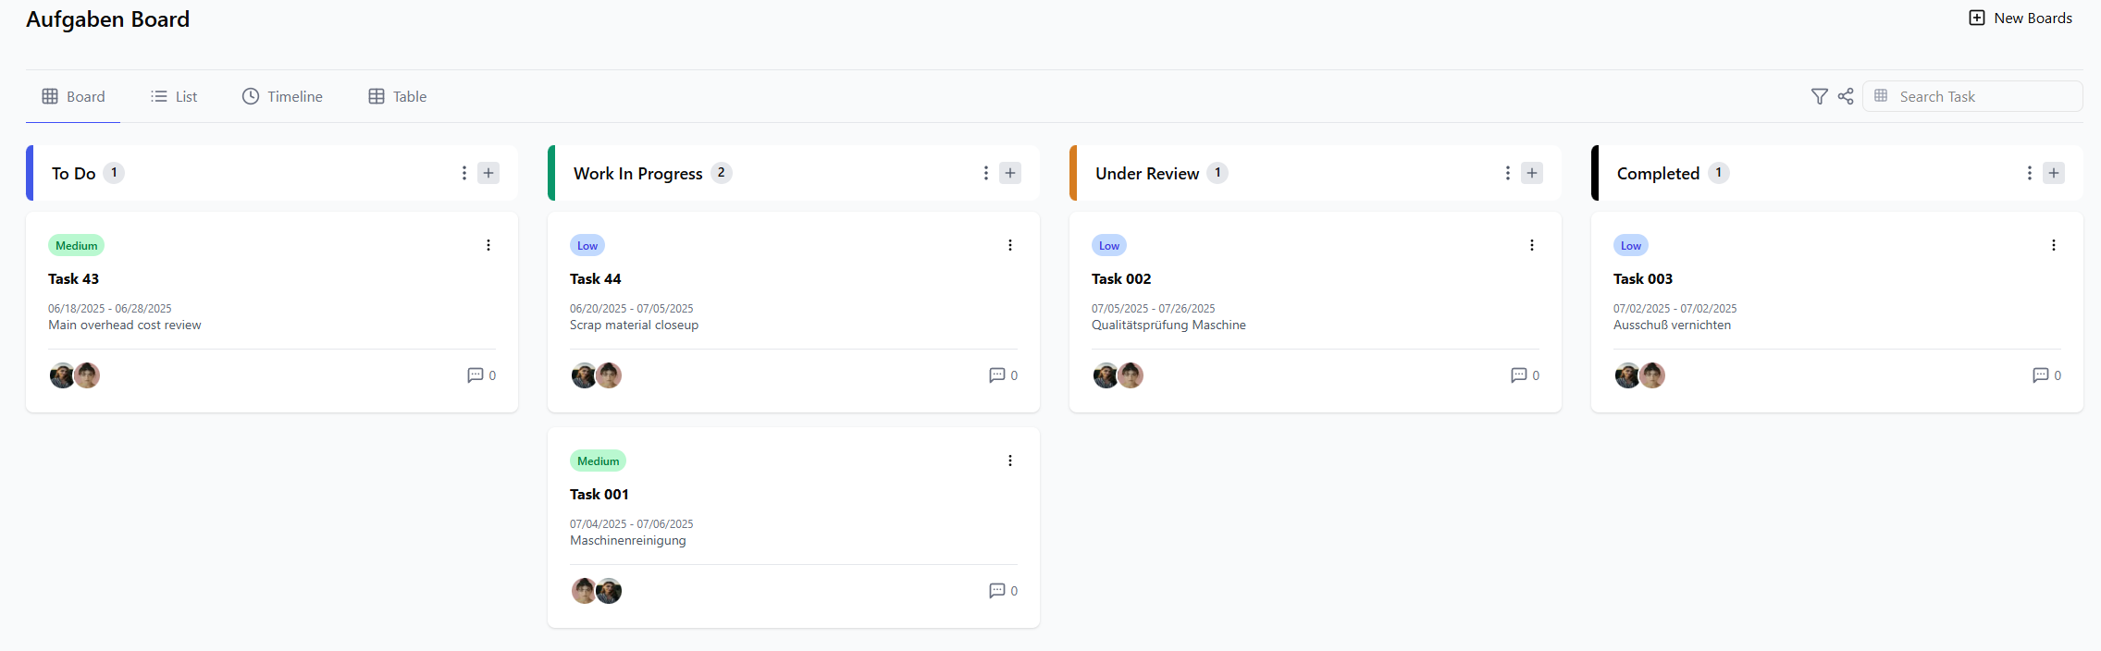Switch to the Timeline view tab
This screenshot has height=651, width=2101.
click(x=282, y=96)
